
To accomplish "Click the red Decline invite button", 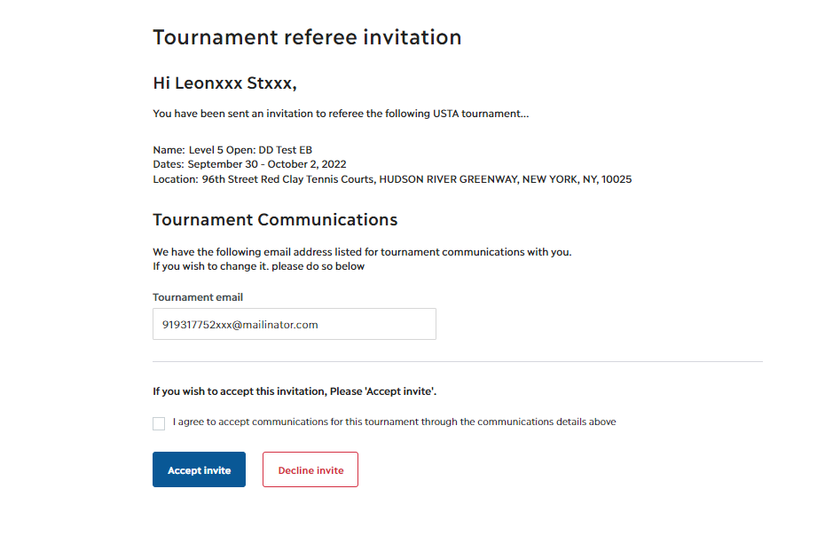I will point(310,469).
